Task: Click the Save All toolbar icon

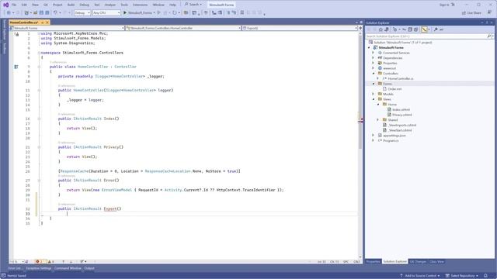Action: [x=47, y=12]
